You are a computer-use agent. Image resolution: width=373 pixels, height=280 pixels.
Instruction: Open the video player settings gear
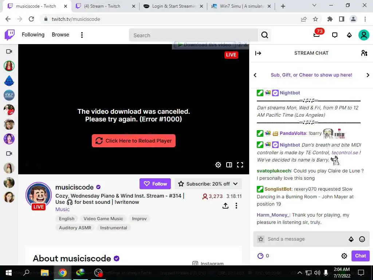[x=218, y=165]
